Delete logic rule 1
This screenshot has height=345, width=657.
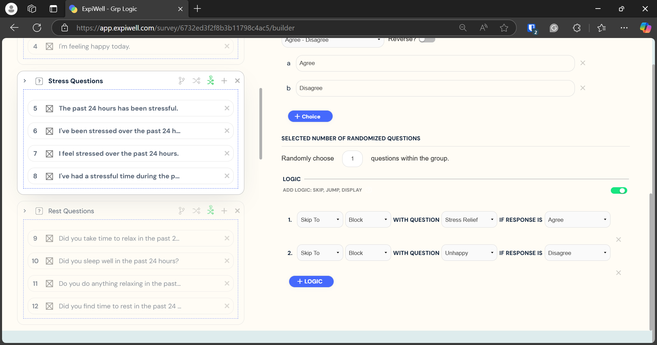click(x=619, y=240)
